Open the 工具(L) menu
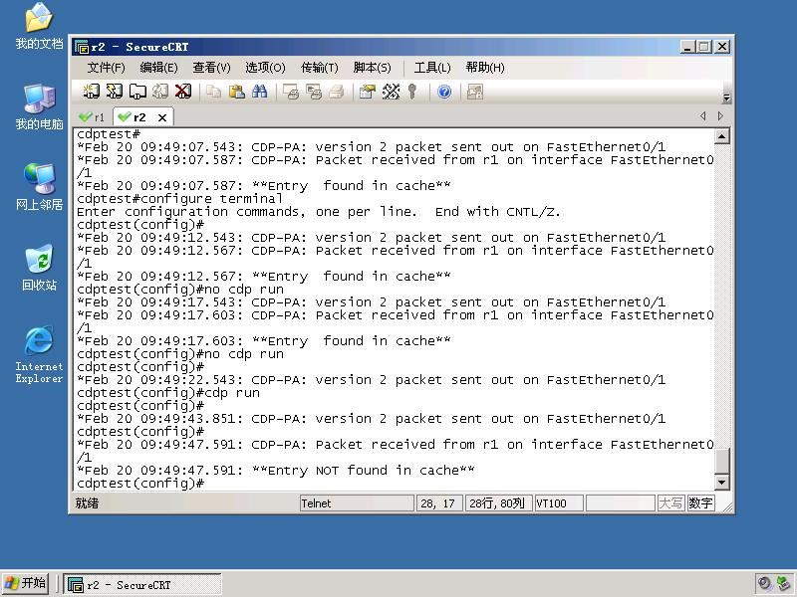 432,68
